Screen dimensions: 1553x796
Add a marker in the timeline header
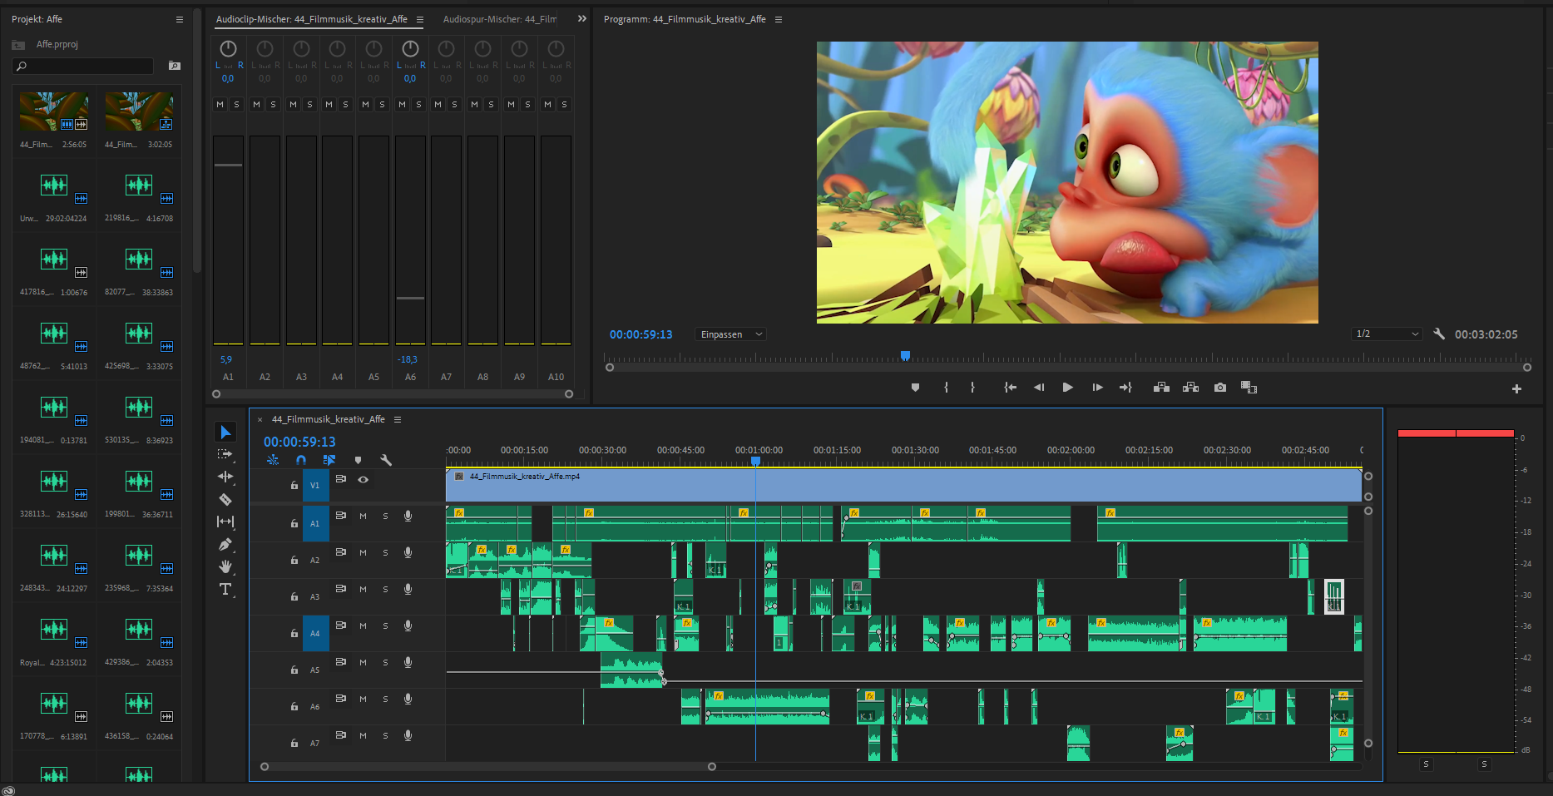(358, 460)
